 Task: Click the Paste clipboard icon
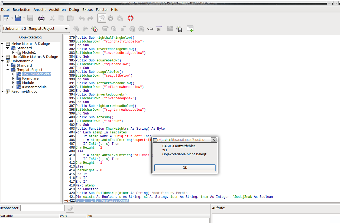tap(70, 18)
